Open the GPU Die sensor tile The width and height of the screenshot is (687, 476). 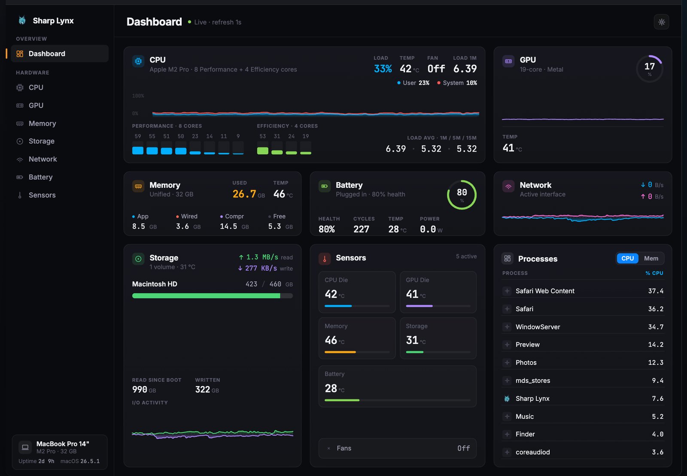[438, 292]
